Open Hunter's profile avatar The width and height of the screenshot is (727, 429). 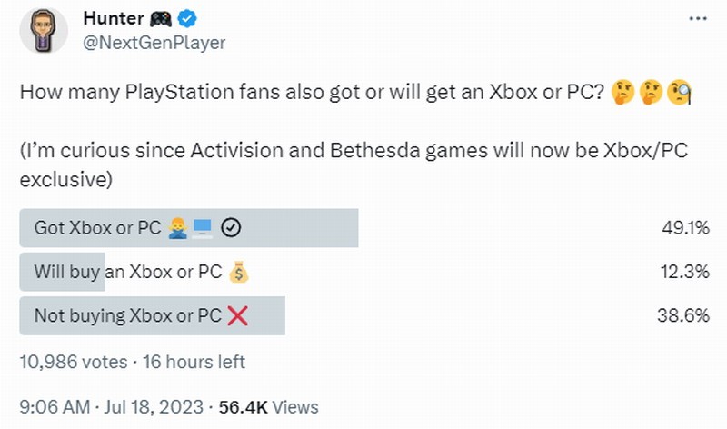(x=43, y=29)
